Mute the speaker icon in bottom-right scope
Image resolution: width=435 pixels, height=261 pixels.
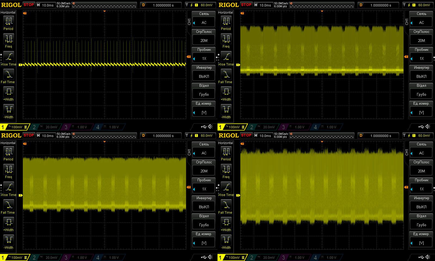coord(428,257)
